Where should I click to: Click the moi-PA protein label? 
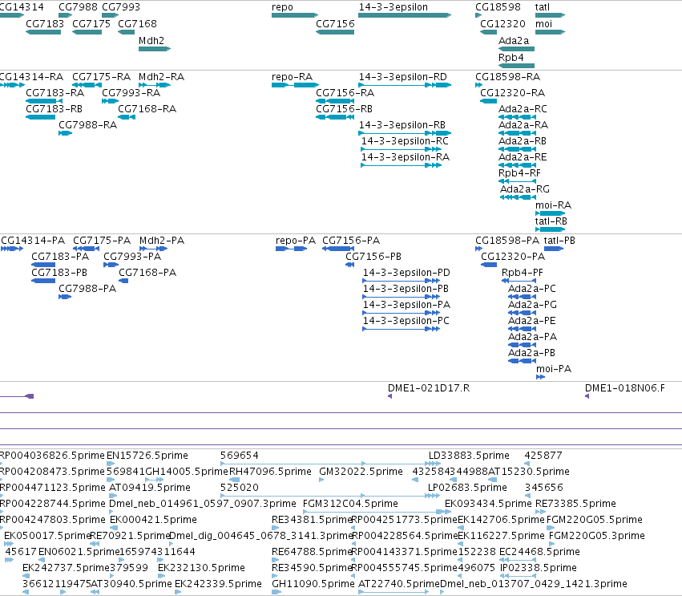click(554, 369)
